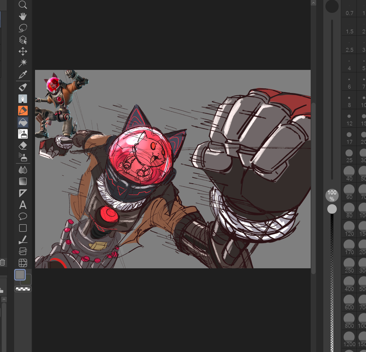Activate the Gradient tool
This screenshot has height=352, width=366.
coord(23,181)
